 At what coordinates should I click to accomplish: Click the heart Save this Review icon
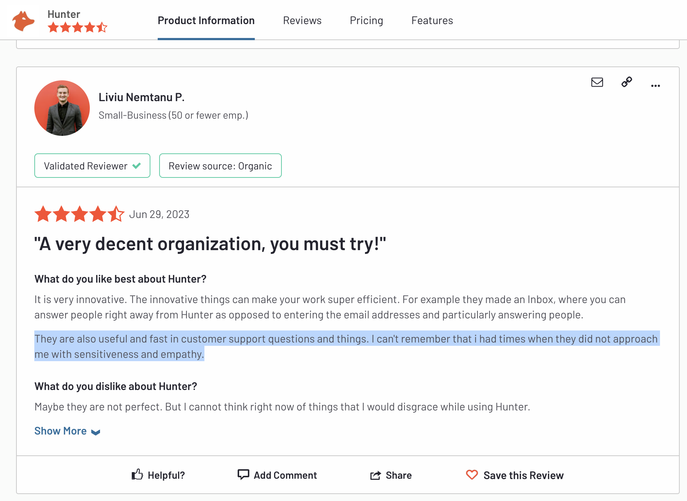472,475
